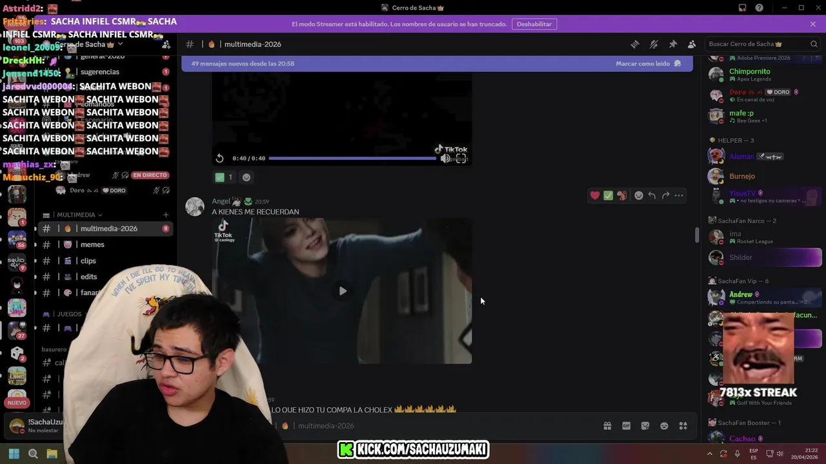The width and height of the screenshot is (826, 464).
Task: Click the chat scrollbar thumb
Action: (696, 235)
